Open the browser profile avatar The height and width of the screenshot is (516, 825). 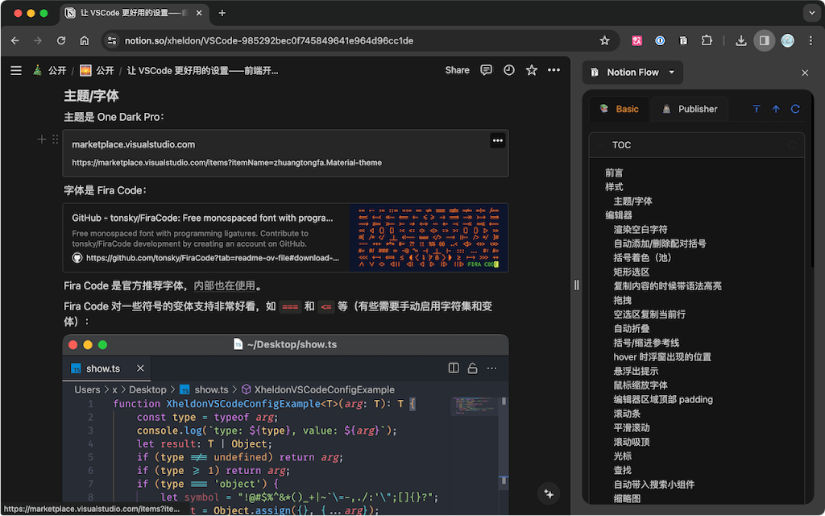(788, 40)
